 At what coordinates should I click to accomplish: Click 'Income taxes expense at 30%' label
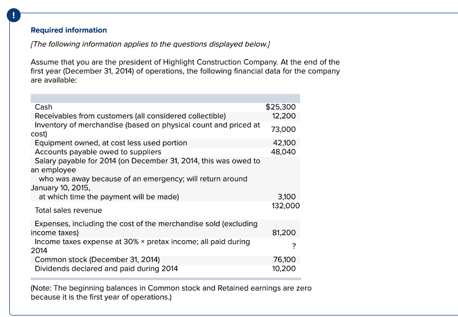140,246
